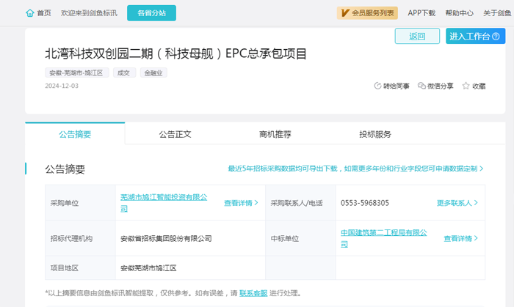This screenshot has width=514, height=307.
Task: Open the 芜湖市鸠江智能投资有限公司 company link
Action: point(164,198)
